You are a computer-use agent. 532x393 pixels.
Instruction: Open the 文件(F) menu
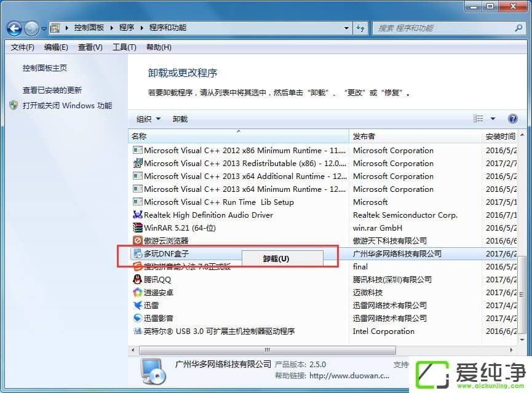22,47
